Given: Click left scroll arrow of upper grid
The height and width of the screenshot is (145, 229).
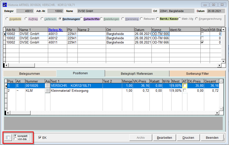Looking at the screenshot, I should pyautogui.click(x=6, y=65).
